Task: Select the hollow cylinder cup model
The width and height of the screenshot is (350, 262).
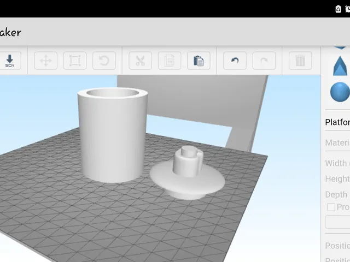Action: coord(113,135)
